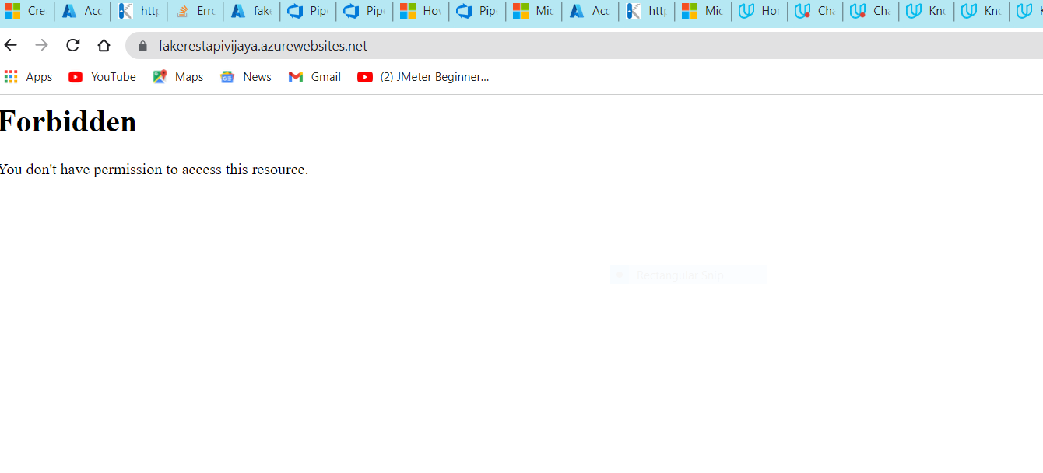Switch to the Microsoft How-to tab
The image size is (1043, 473).
(420, 11)
